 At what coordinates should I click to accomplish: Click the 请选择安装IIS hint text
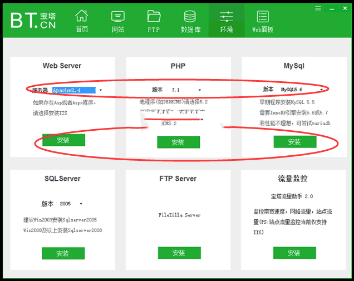50,113
